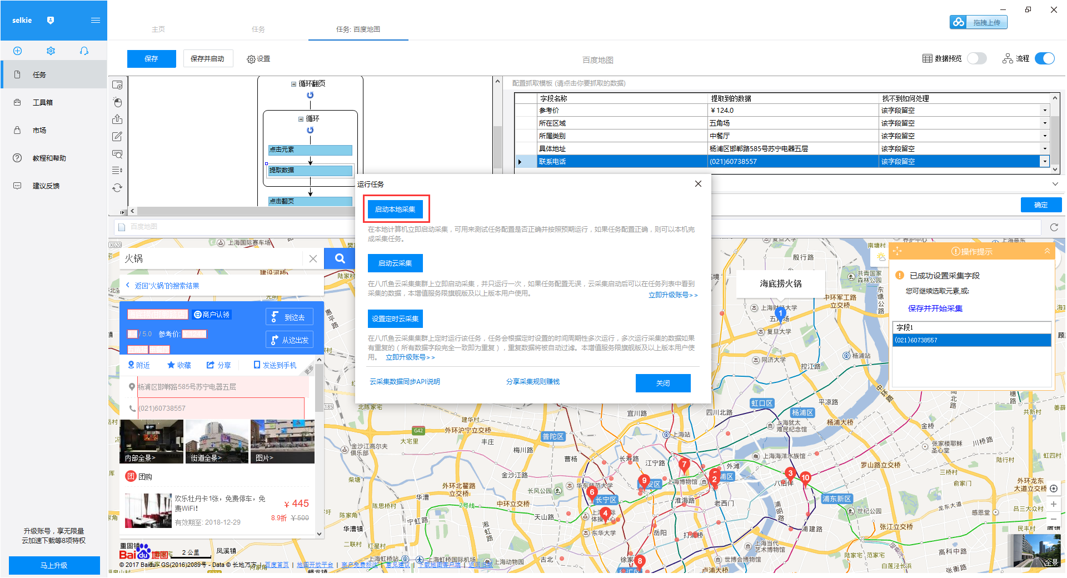The width and height of the screenshot is (1067, 578).
Task: Open the 任务 sidebar item
Action: [53, 74]
